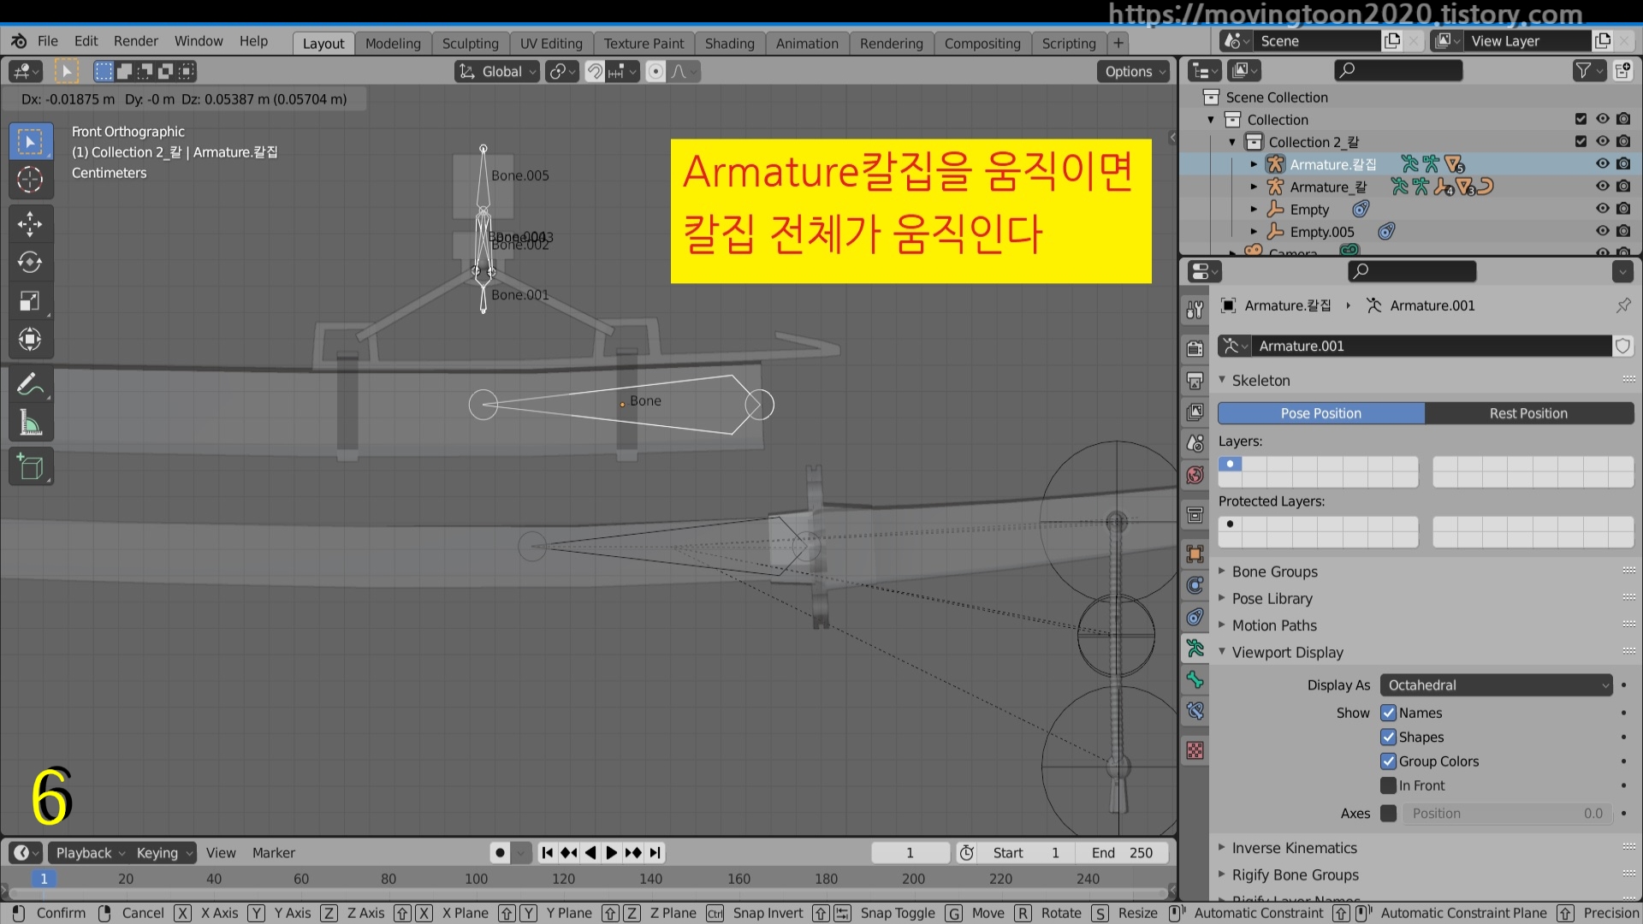Open Render properties tab
Image resolution: width=1643 pixels, height=924 pixels.
tap(1195, 348)
